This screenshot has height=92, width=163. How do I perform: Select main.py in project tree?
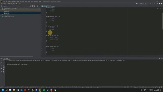point(7,13)
